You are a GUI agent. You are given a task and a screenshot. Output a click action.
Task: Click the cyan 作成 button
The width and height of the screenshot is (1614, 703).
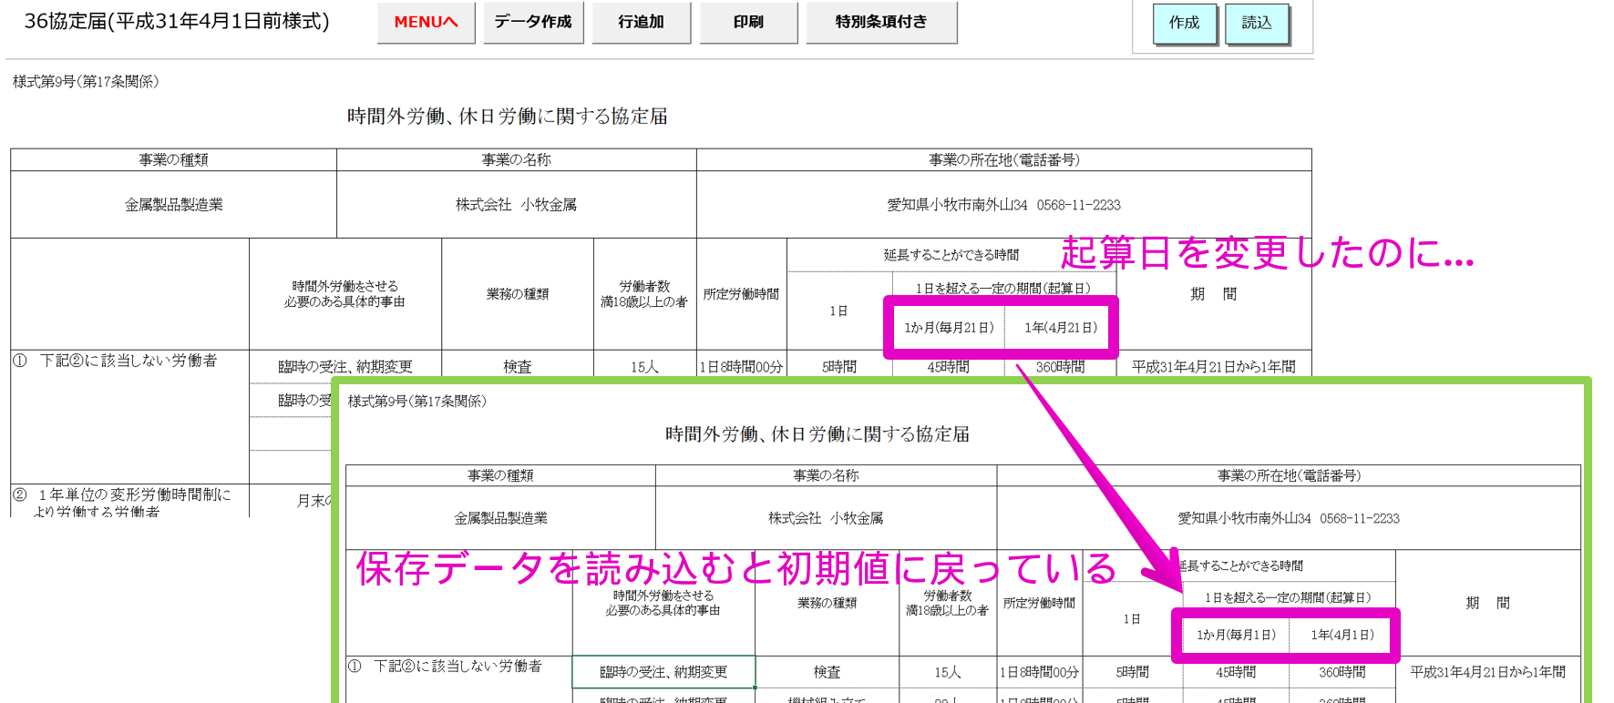[x=1184, y=23]
